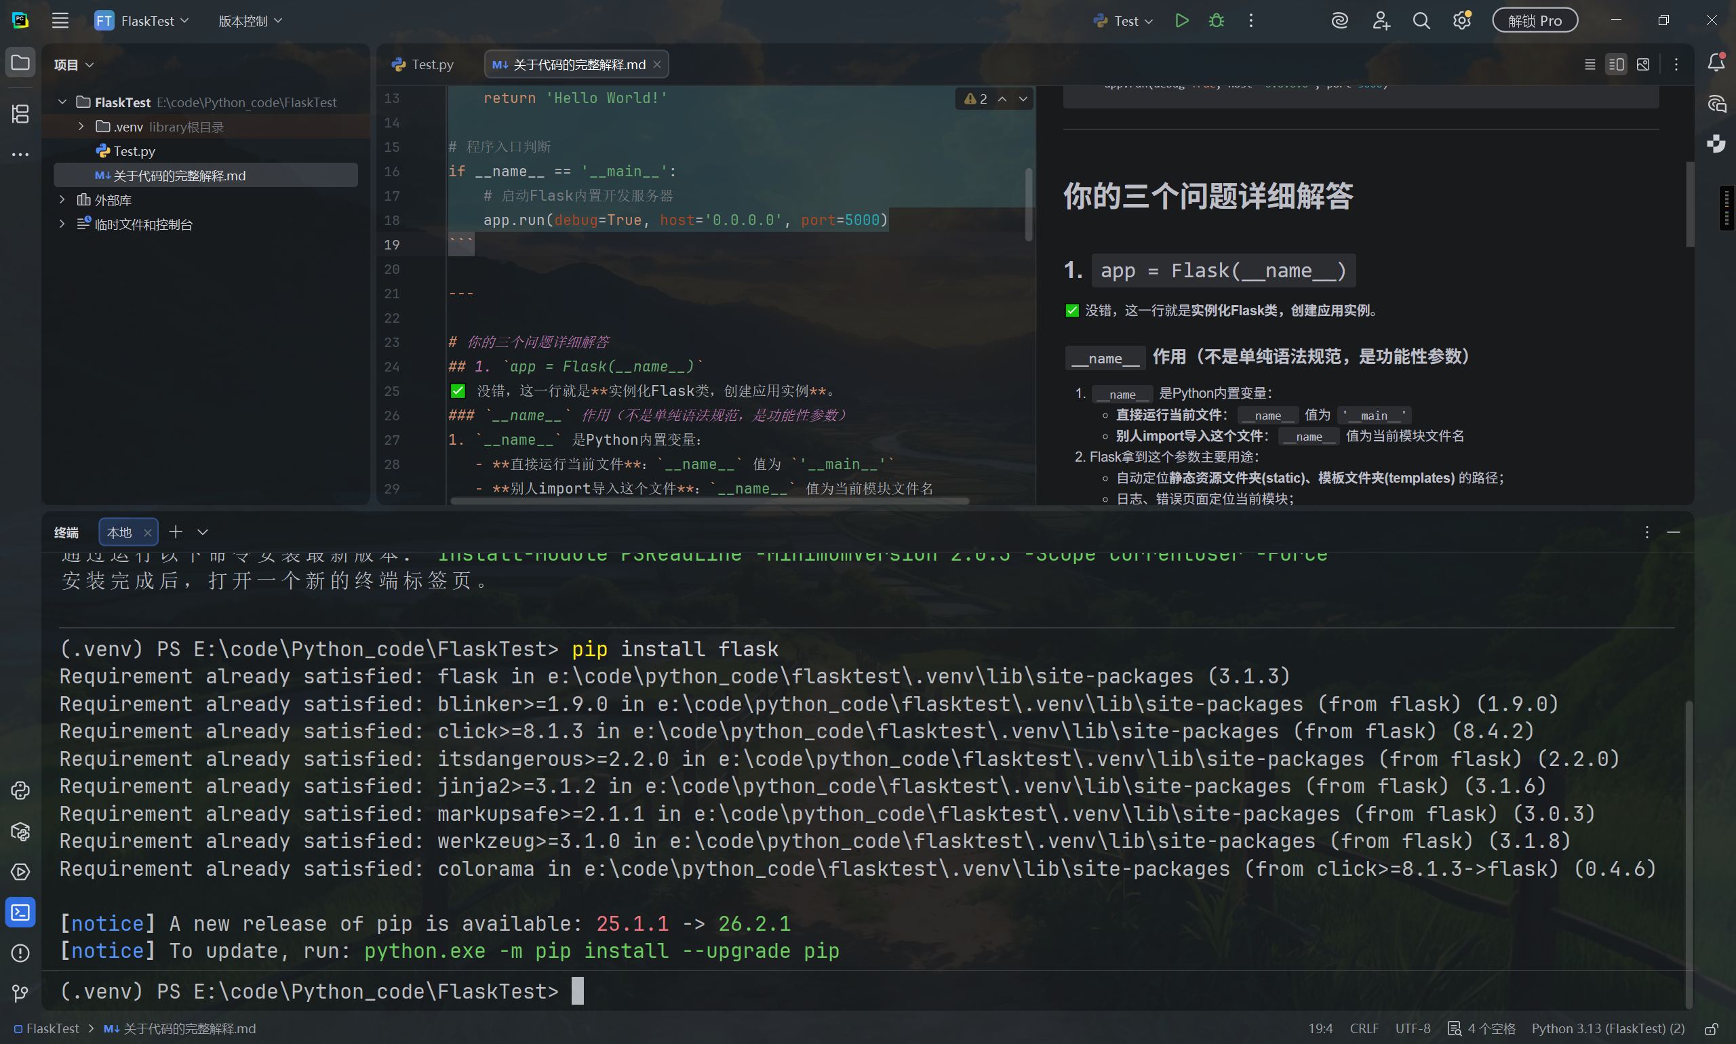This screenshot has width=1736, height=1044.
Task: Click Python 3.13 interpreter in status bar
Action: (x=1608, y=1028)
